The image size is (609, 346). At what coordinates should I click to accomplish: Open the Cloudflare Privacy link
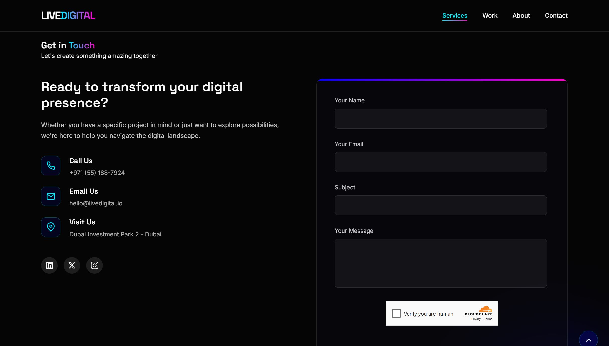[476, 319]
